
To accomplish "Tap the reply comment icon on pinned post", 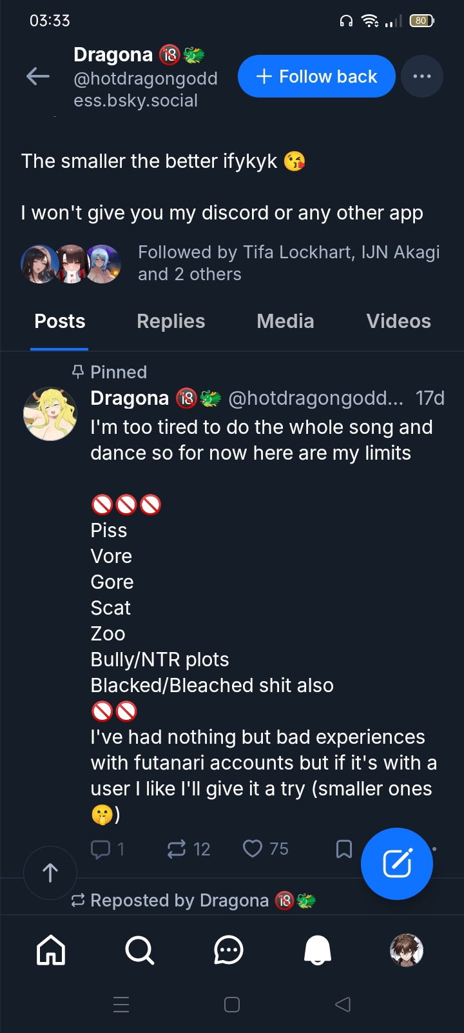I will point(101,849).
